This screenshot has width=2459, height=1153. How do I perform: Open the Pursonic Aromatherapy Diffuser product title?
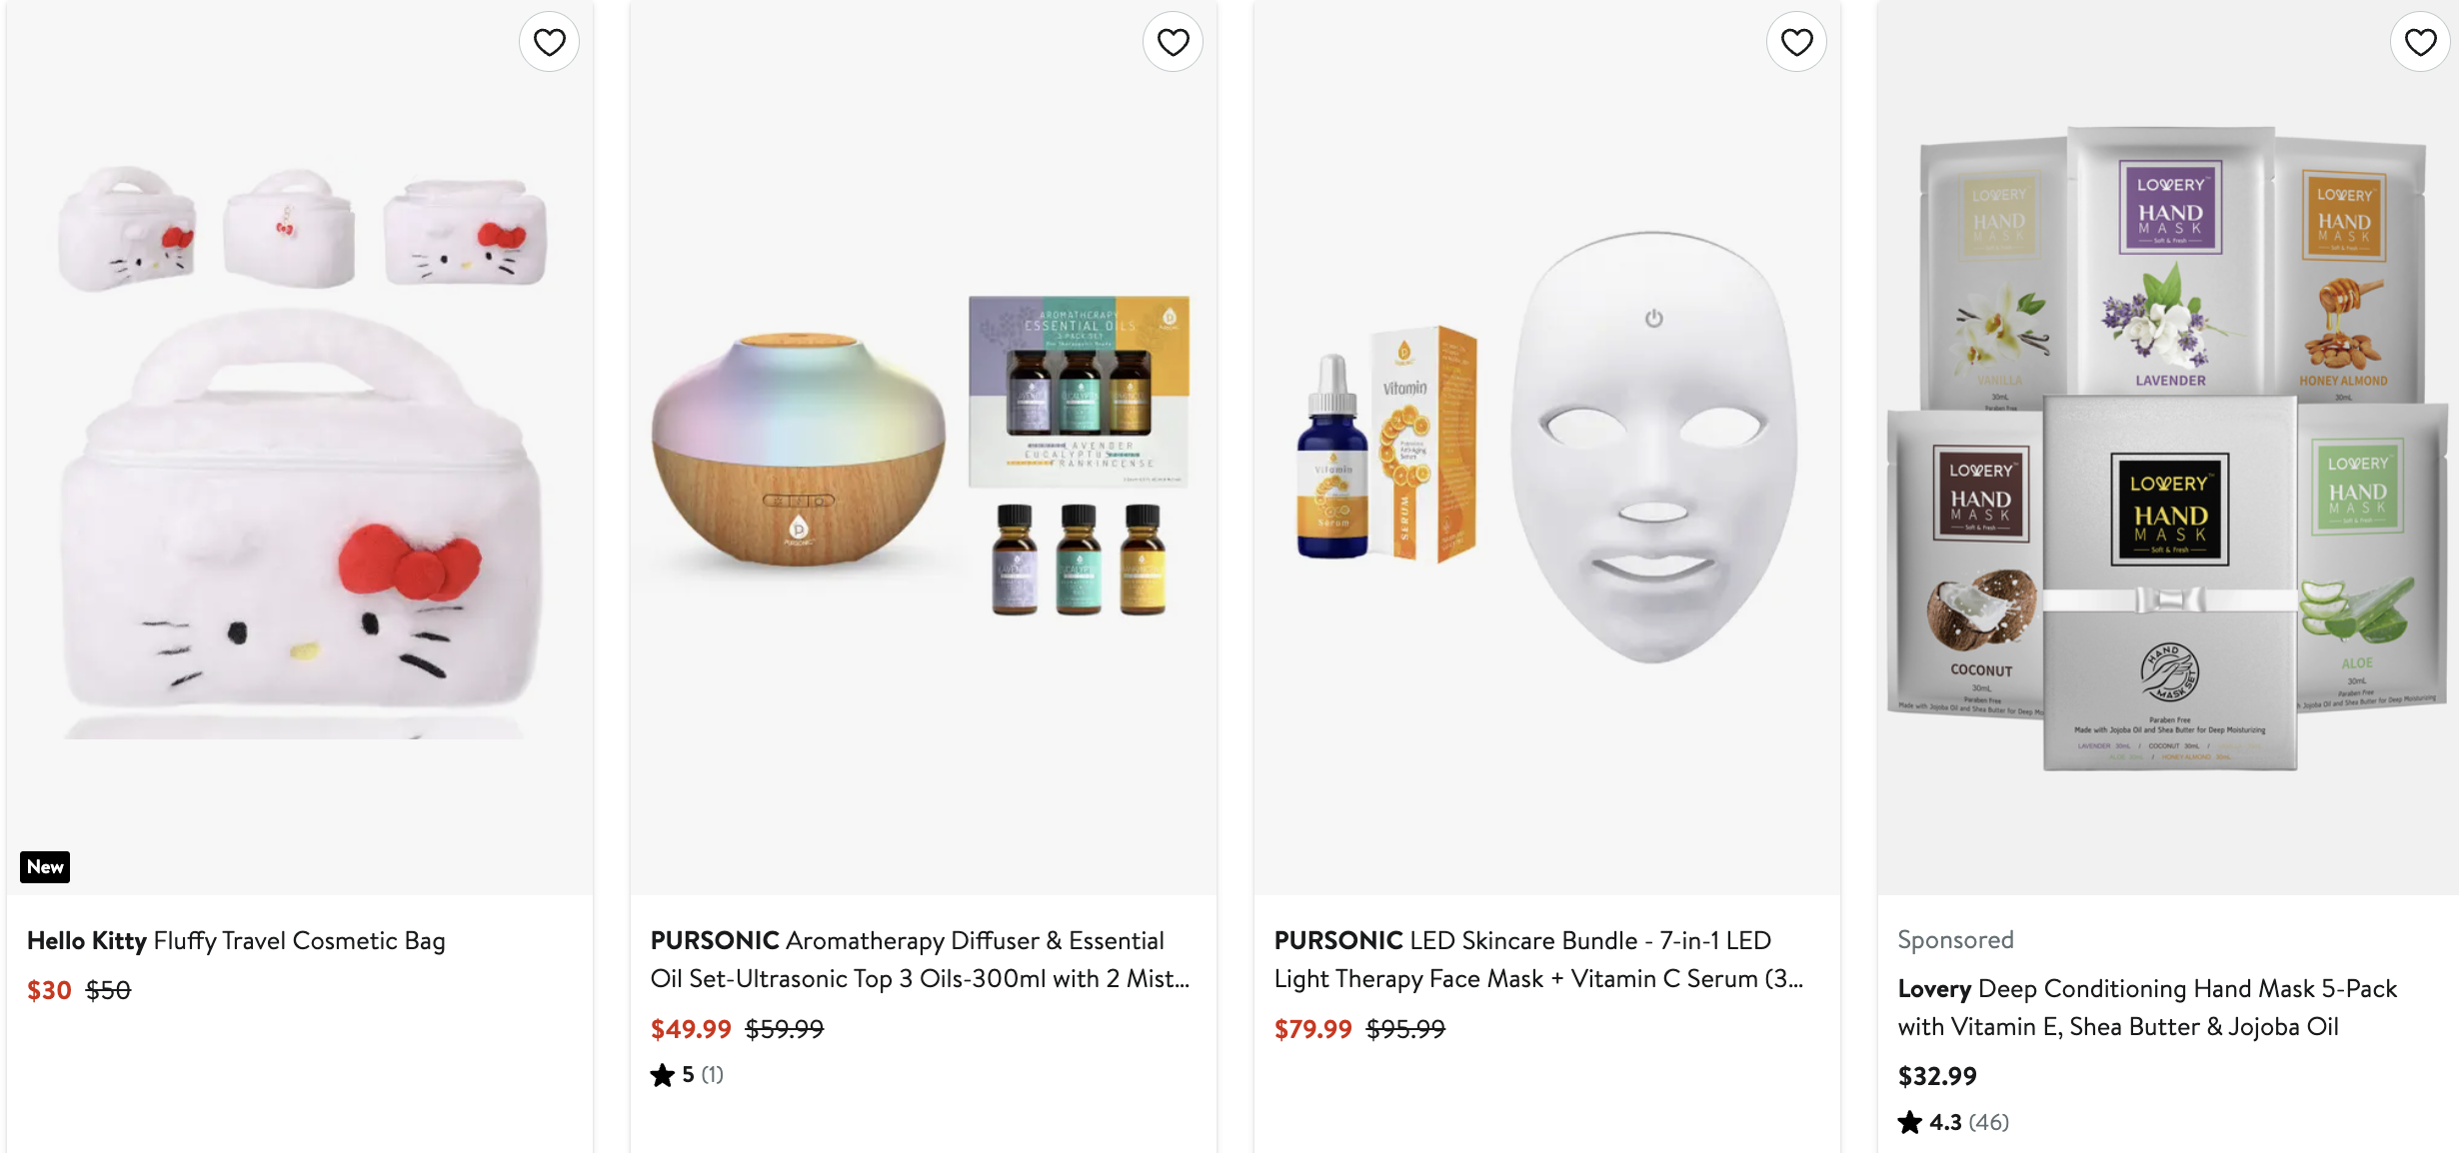920,959
